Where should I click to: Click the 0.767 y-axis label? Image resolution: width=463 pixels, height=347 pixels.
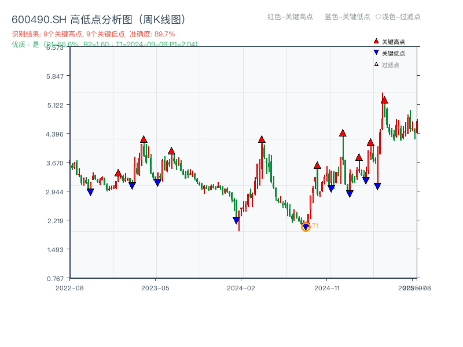coord(55,279)
